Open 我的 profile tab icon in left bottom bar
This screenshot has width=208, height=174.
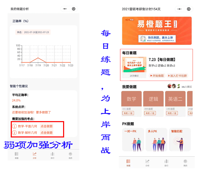70,154
